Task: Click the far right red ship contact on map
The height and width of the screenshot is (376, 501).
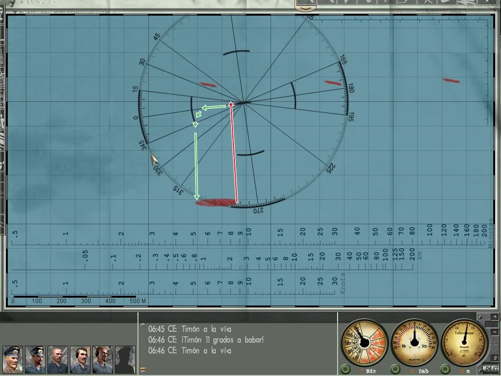Action: pyautogui.click(x=451, y=81)
